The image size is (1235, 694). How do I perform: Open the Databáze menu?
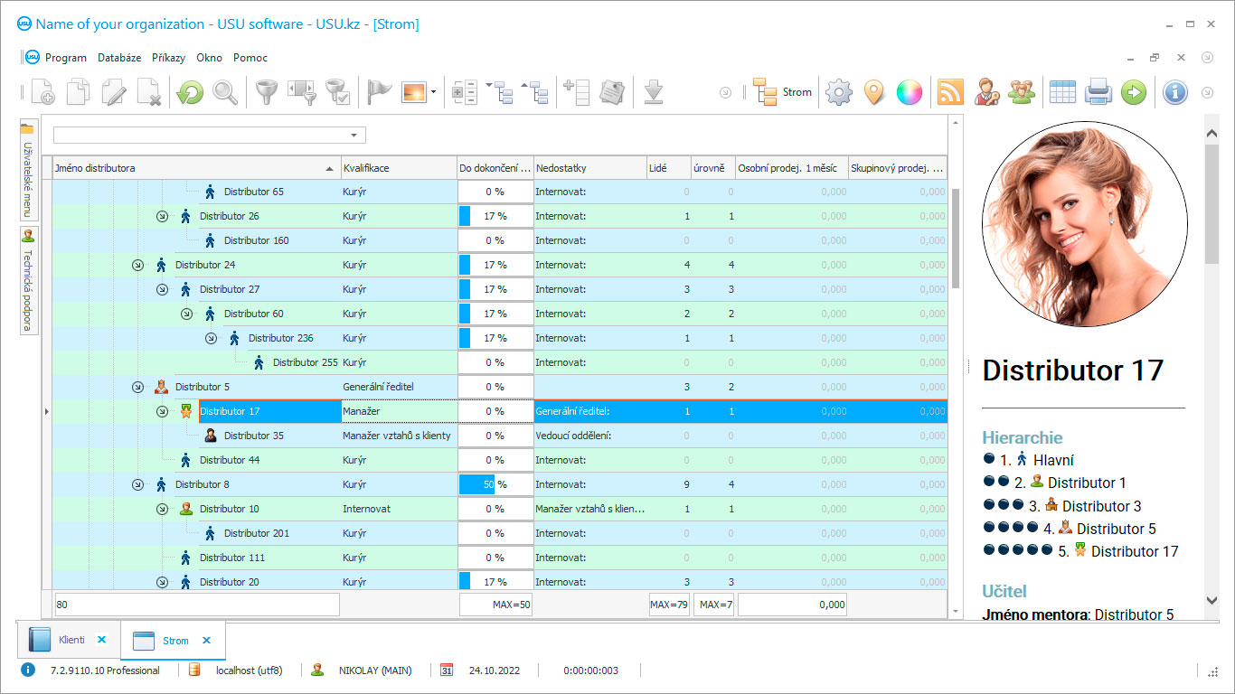coord(119,58)
